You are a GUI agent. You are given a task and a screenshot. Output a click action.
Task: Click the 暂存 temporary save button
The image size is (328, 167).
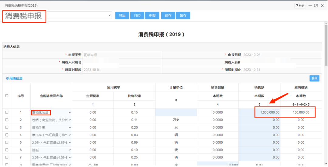183,15
